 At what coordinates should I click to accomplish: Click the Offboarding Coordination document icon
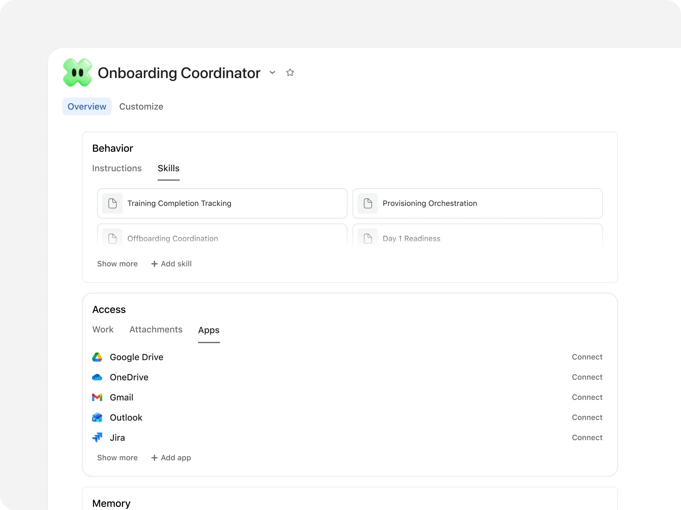[113, 238]
